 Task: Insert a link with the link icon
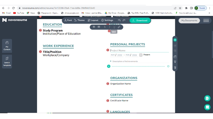119,27
